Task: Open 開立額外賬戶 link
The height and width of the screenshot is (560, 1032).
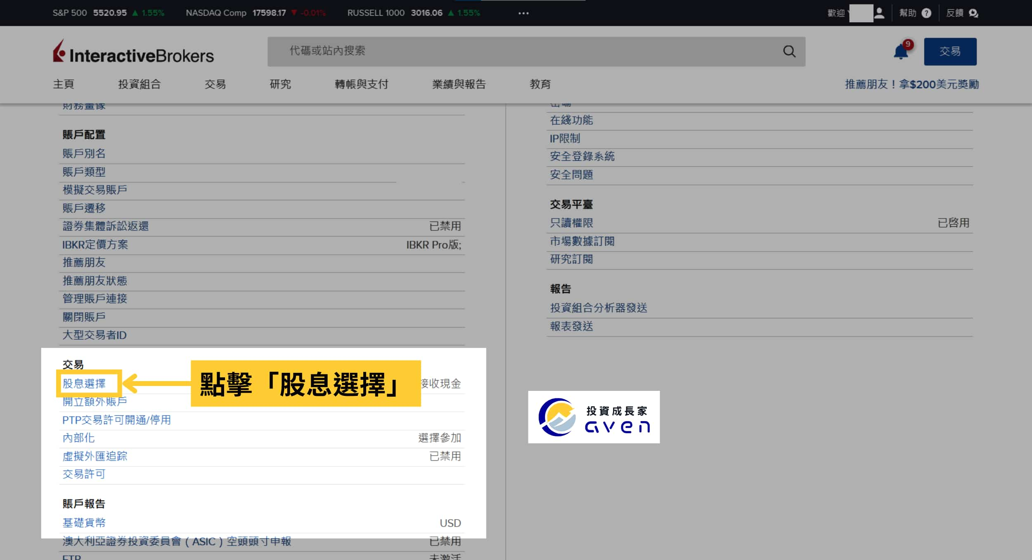Action: coord(95,402)
